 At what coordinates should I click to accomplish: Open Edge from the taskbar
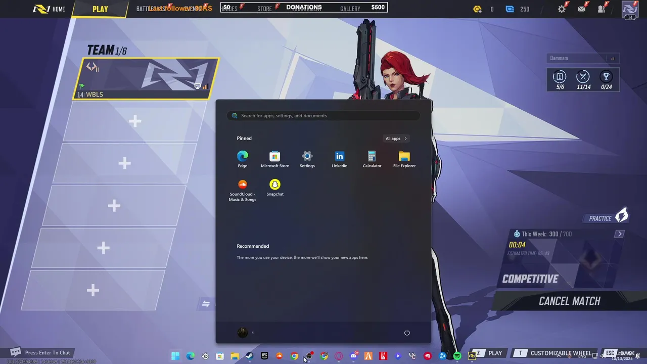tap(190, 356)
